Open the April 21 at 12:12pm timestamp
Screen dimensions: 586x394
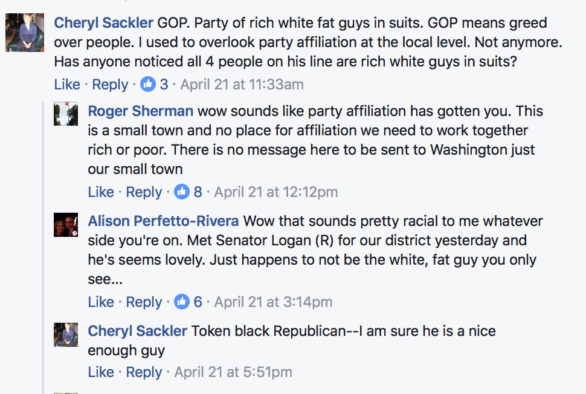[276, 192]
